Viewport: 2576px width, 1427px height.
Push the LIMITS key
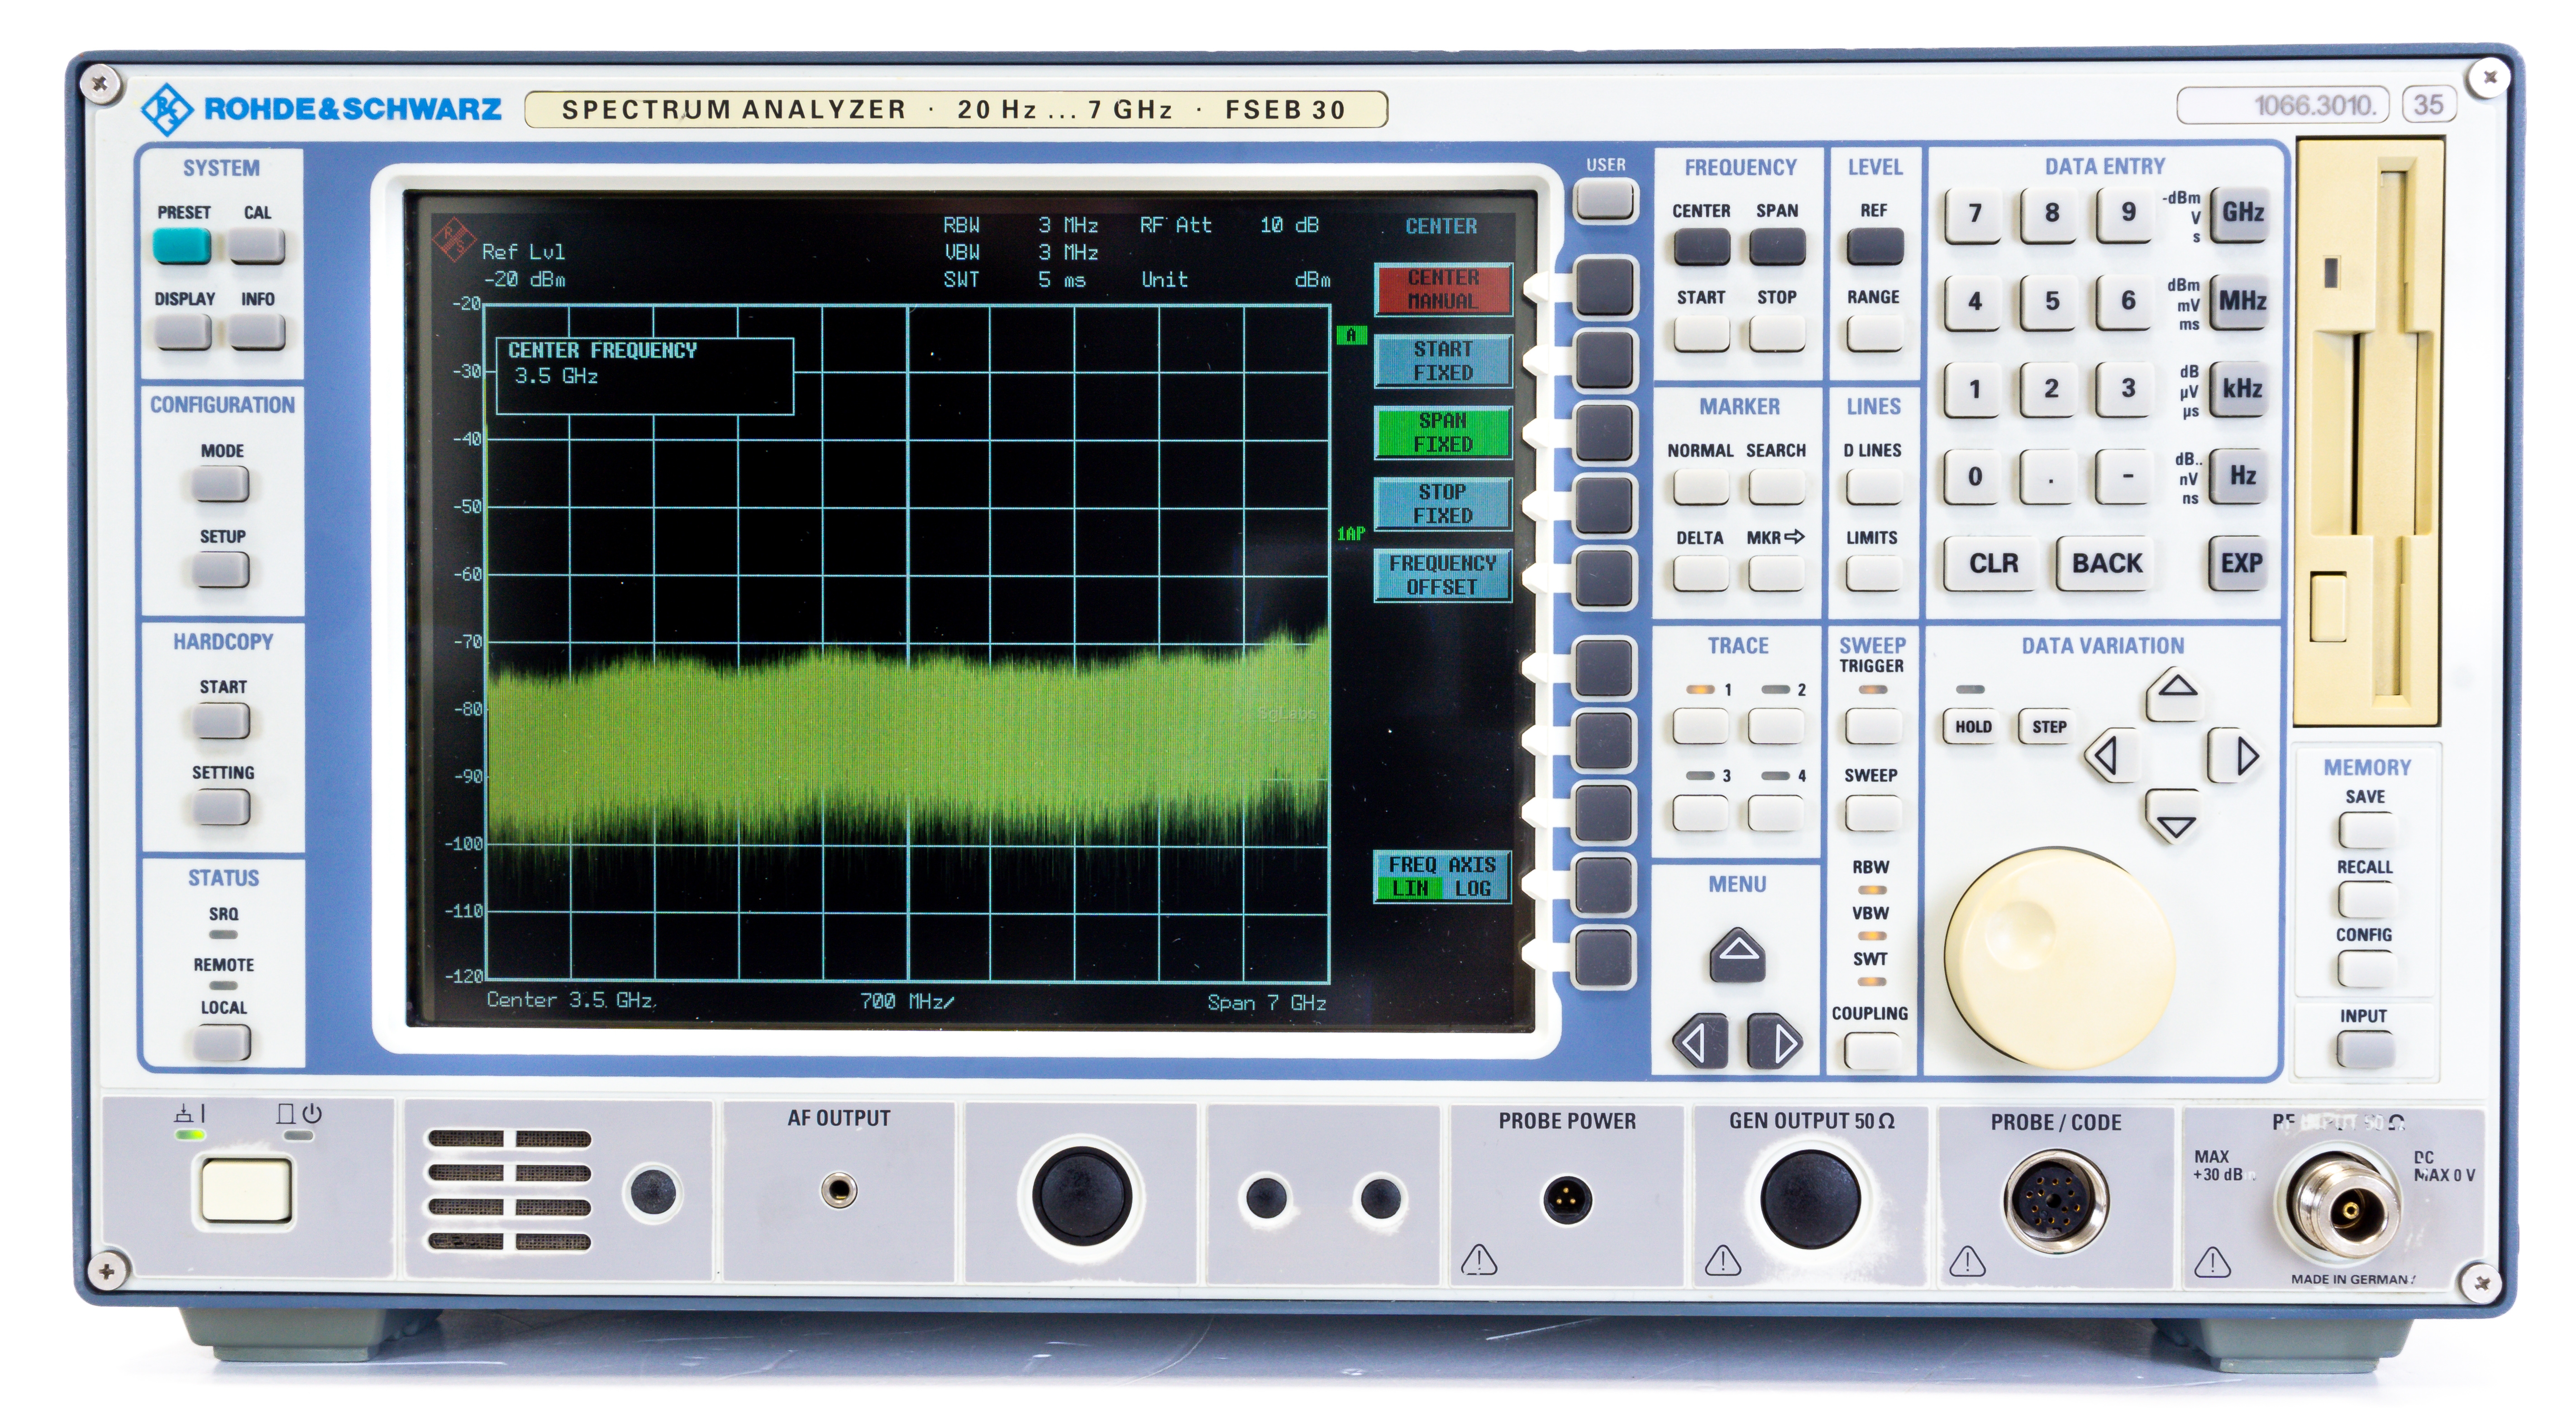(1873, 573)
